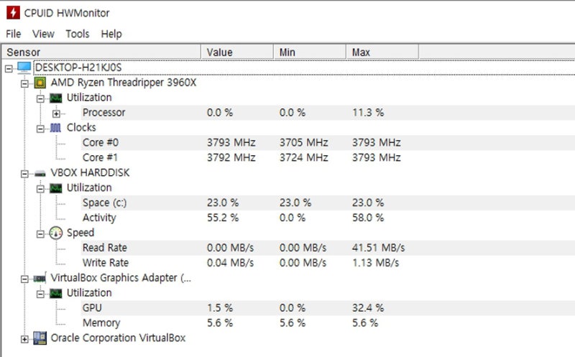This screenshot has height=357, width=575.
Task: Click the CPUID HWMonitor lightning app icon
Action: click(x=12, y=12)
